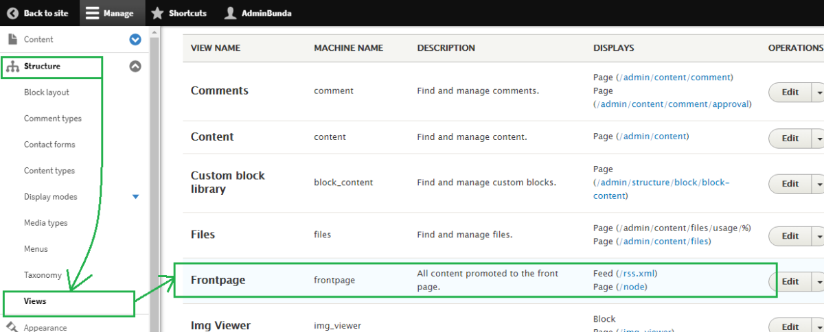Open the Manage hamburger menu icon
The width and height of the screenshot is (824, 332).
click(92, 13)
